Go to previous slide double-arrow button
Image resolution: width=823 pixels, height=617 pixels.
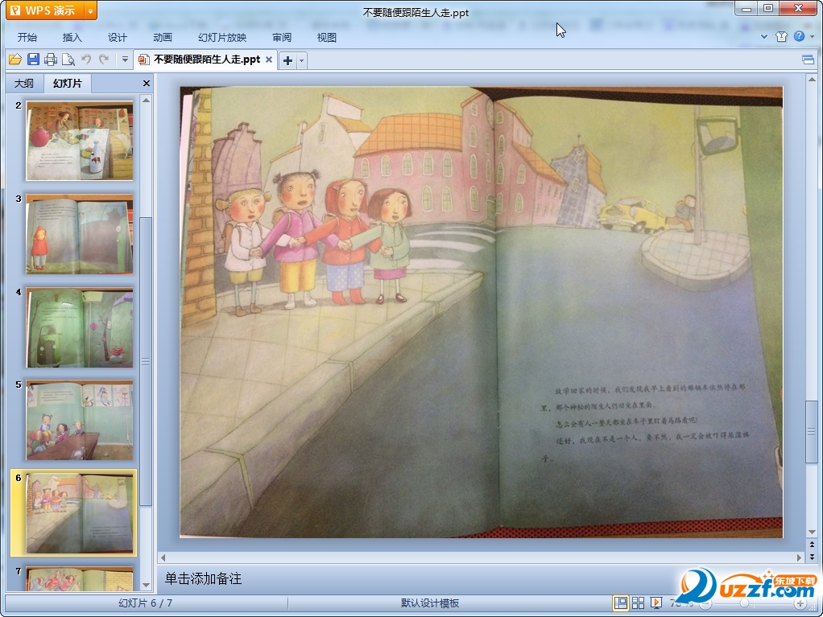coord(812,545)
